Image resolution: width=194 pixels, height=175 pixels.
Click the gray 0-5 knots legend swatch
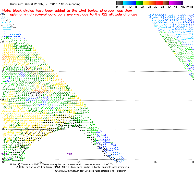(119, 3)
